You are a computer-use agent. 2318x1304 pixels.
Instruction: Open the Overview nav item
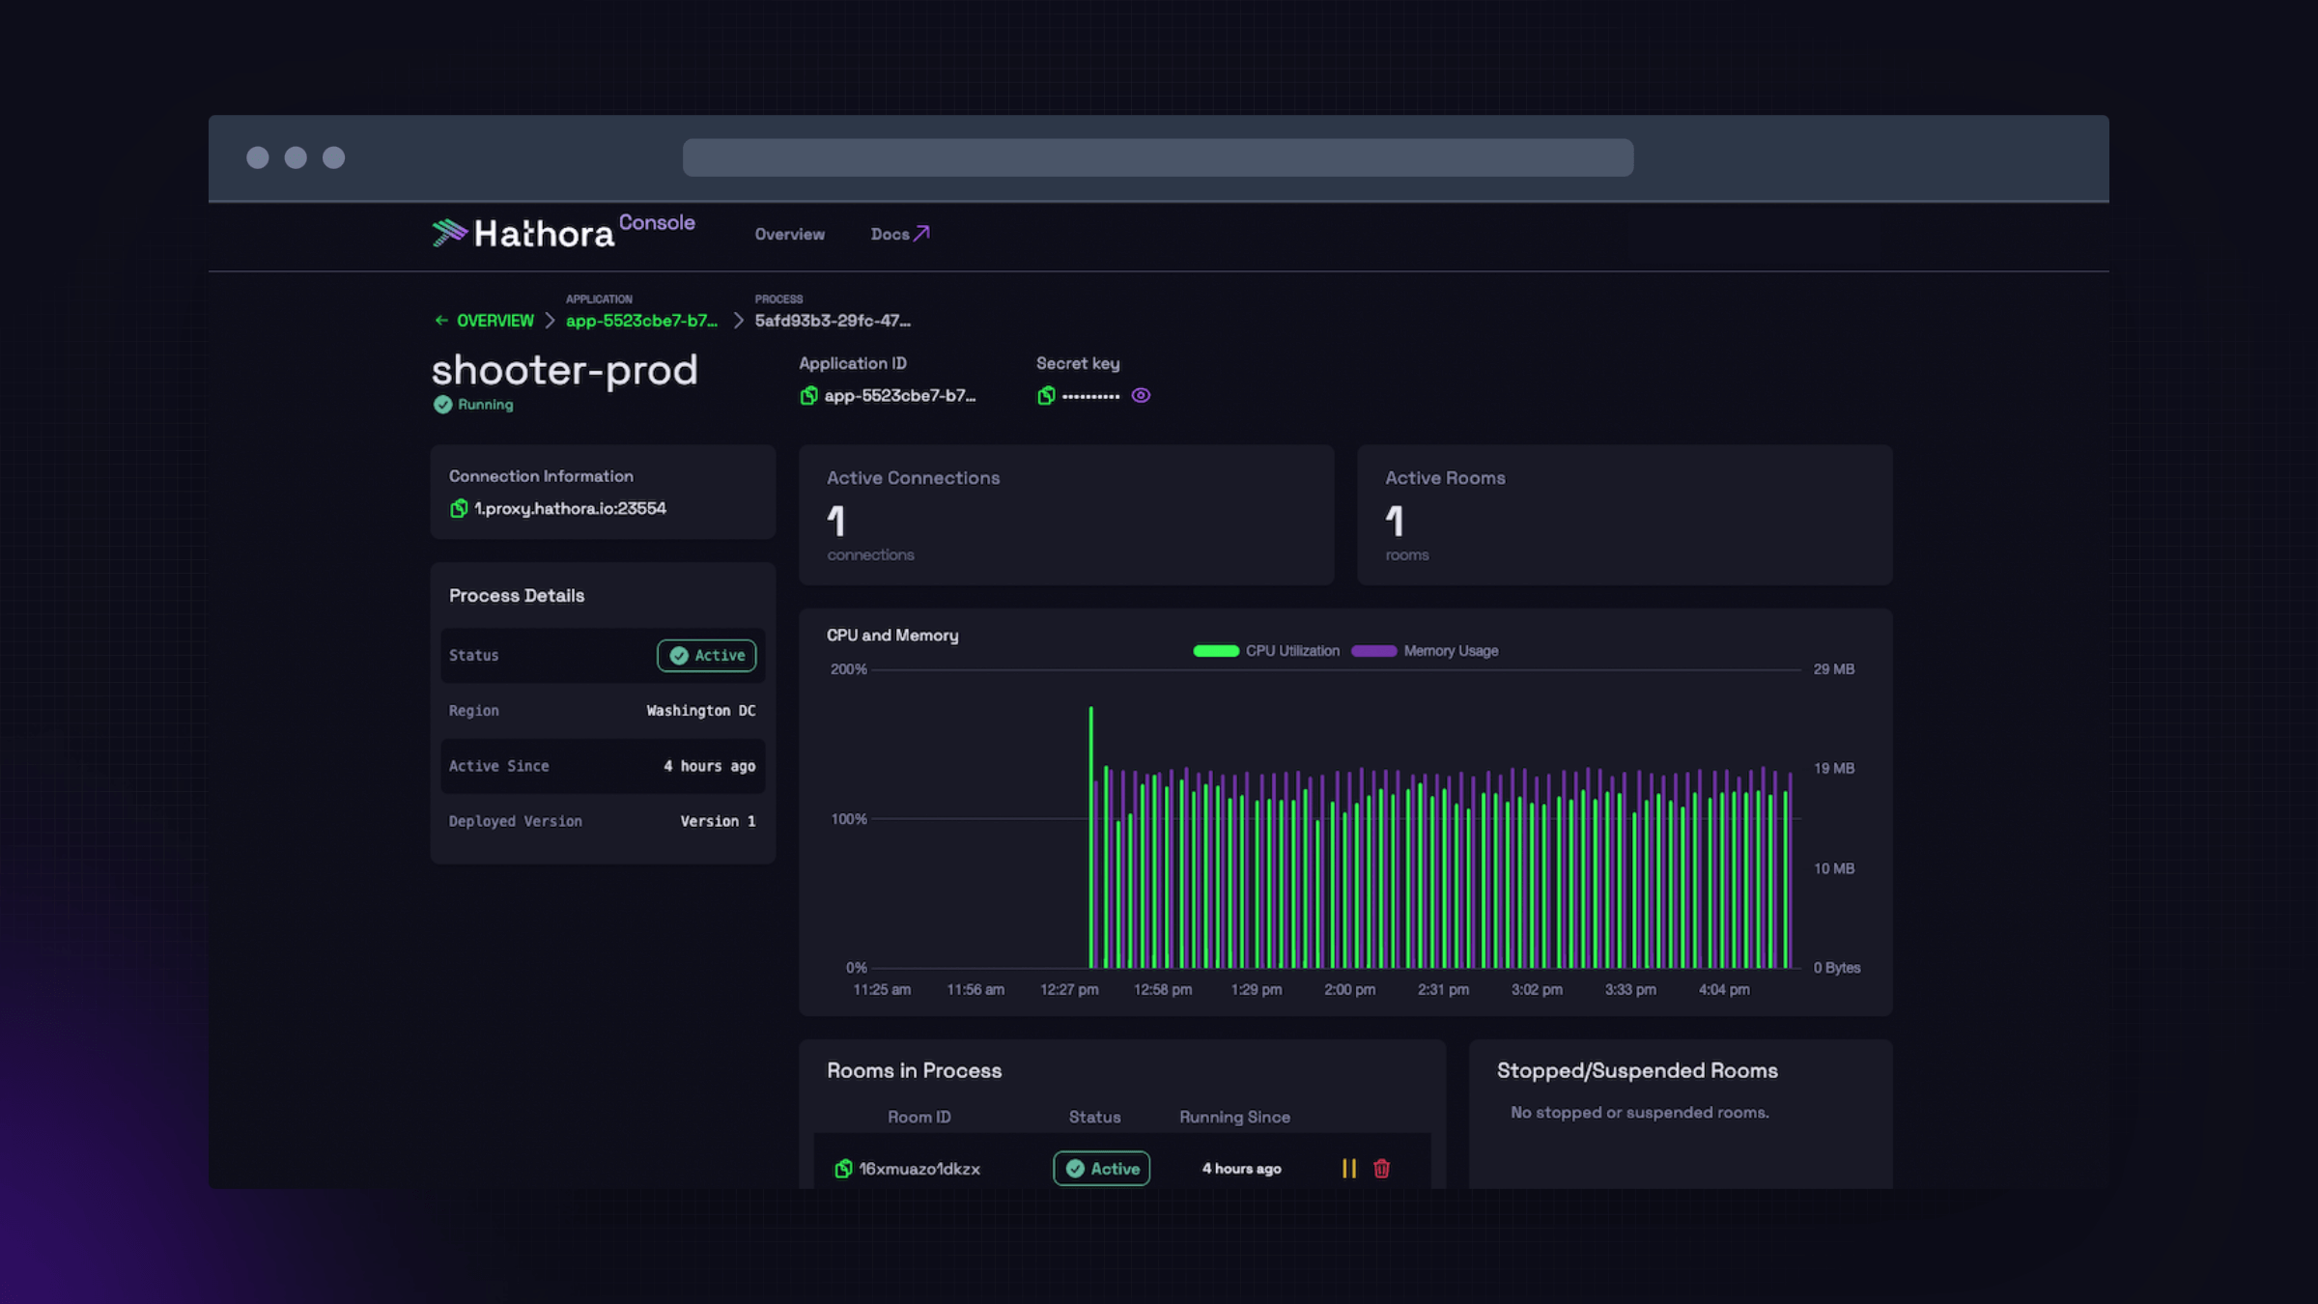789,235
